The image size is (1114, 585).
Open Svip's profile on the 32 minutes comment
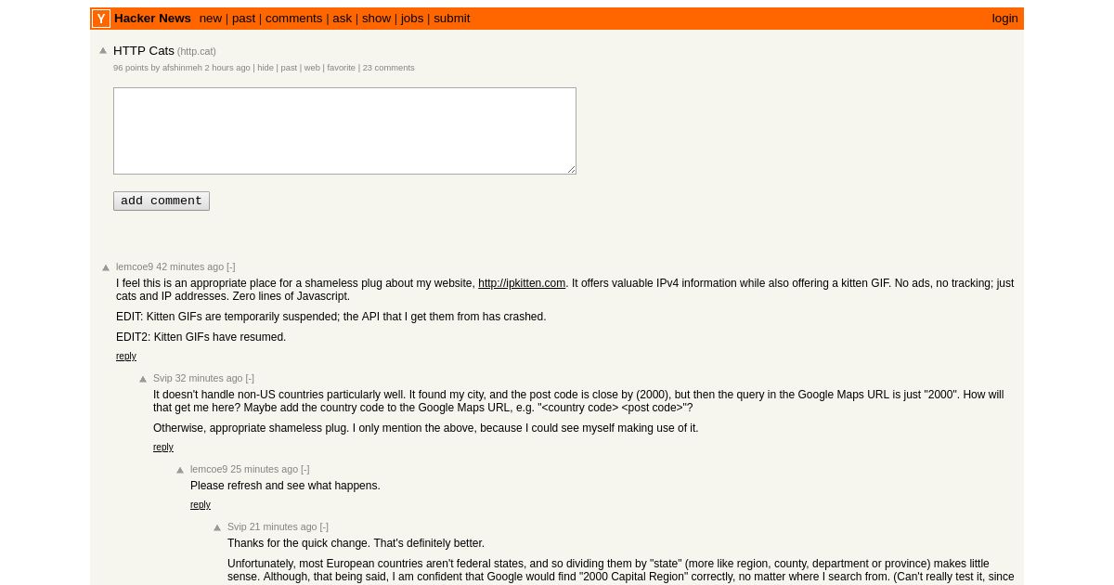point(162,379)
